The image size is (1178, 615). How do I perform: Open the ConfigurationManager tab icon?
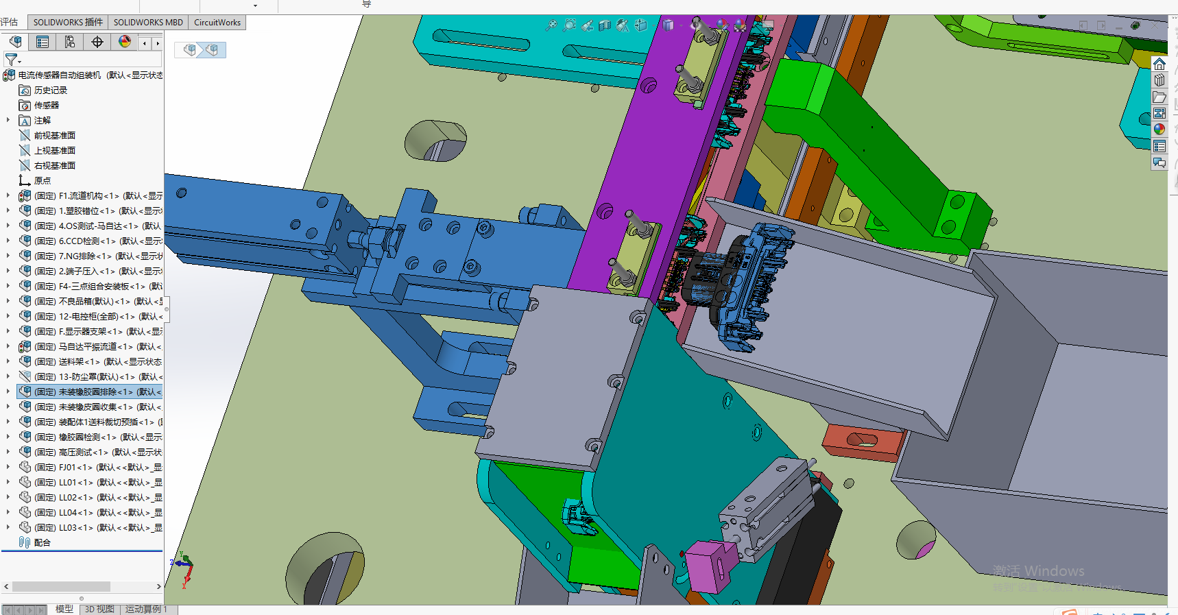[x=70, y=42]
